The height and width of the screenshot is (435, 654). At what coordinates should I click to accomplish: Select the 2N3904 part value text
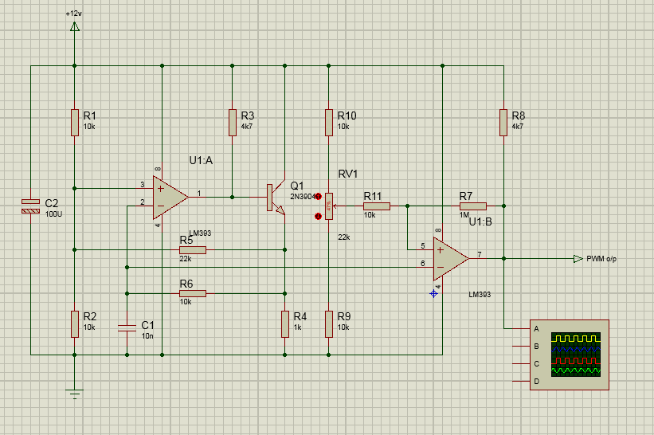tap(303, 197)
